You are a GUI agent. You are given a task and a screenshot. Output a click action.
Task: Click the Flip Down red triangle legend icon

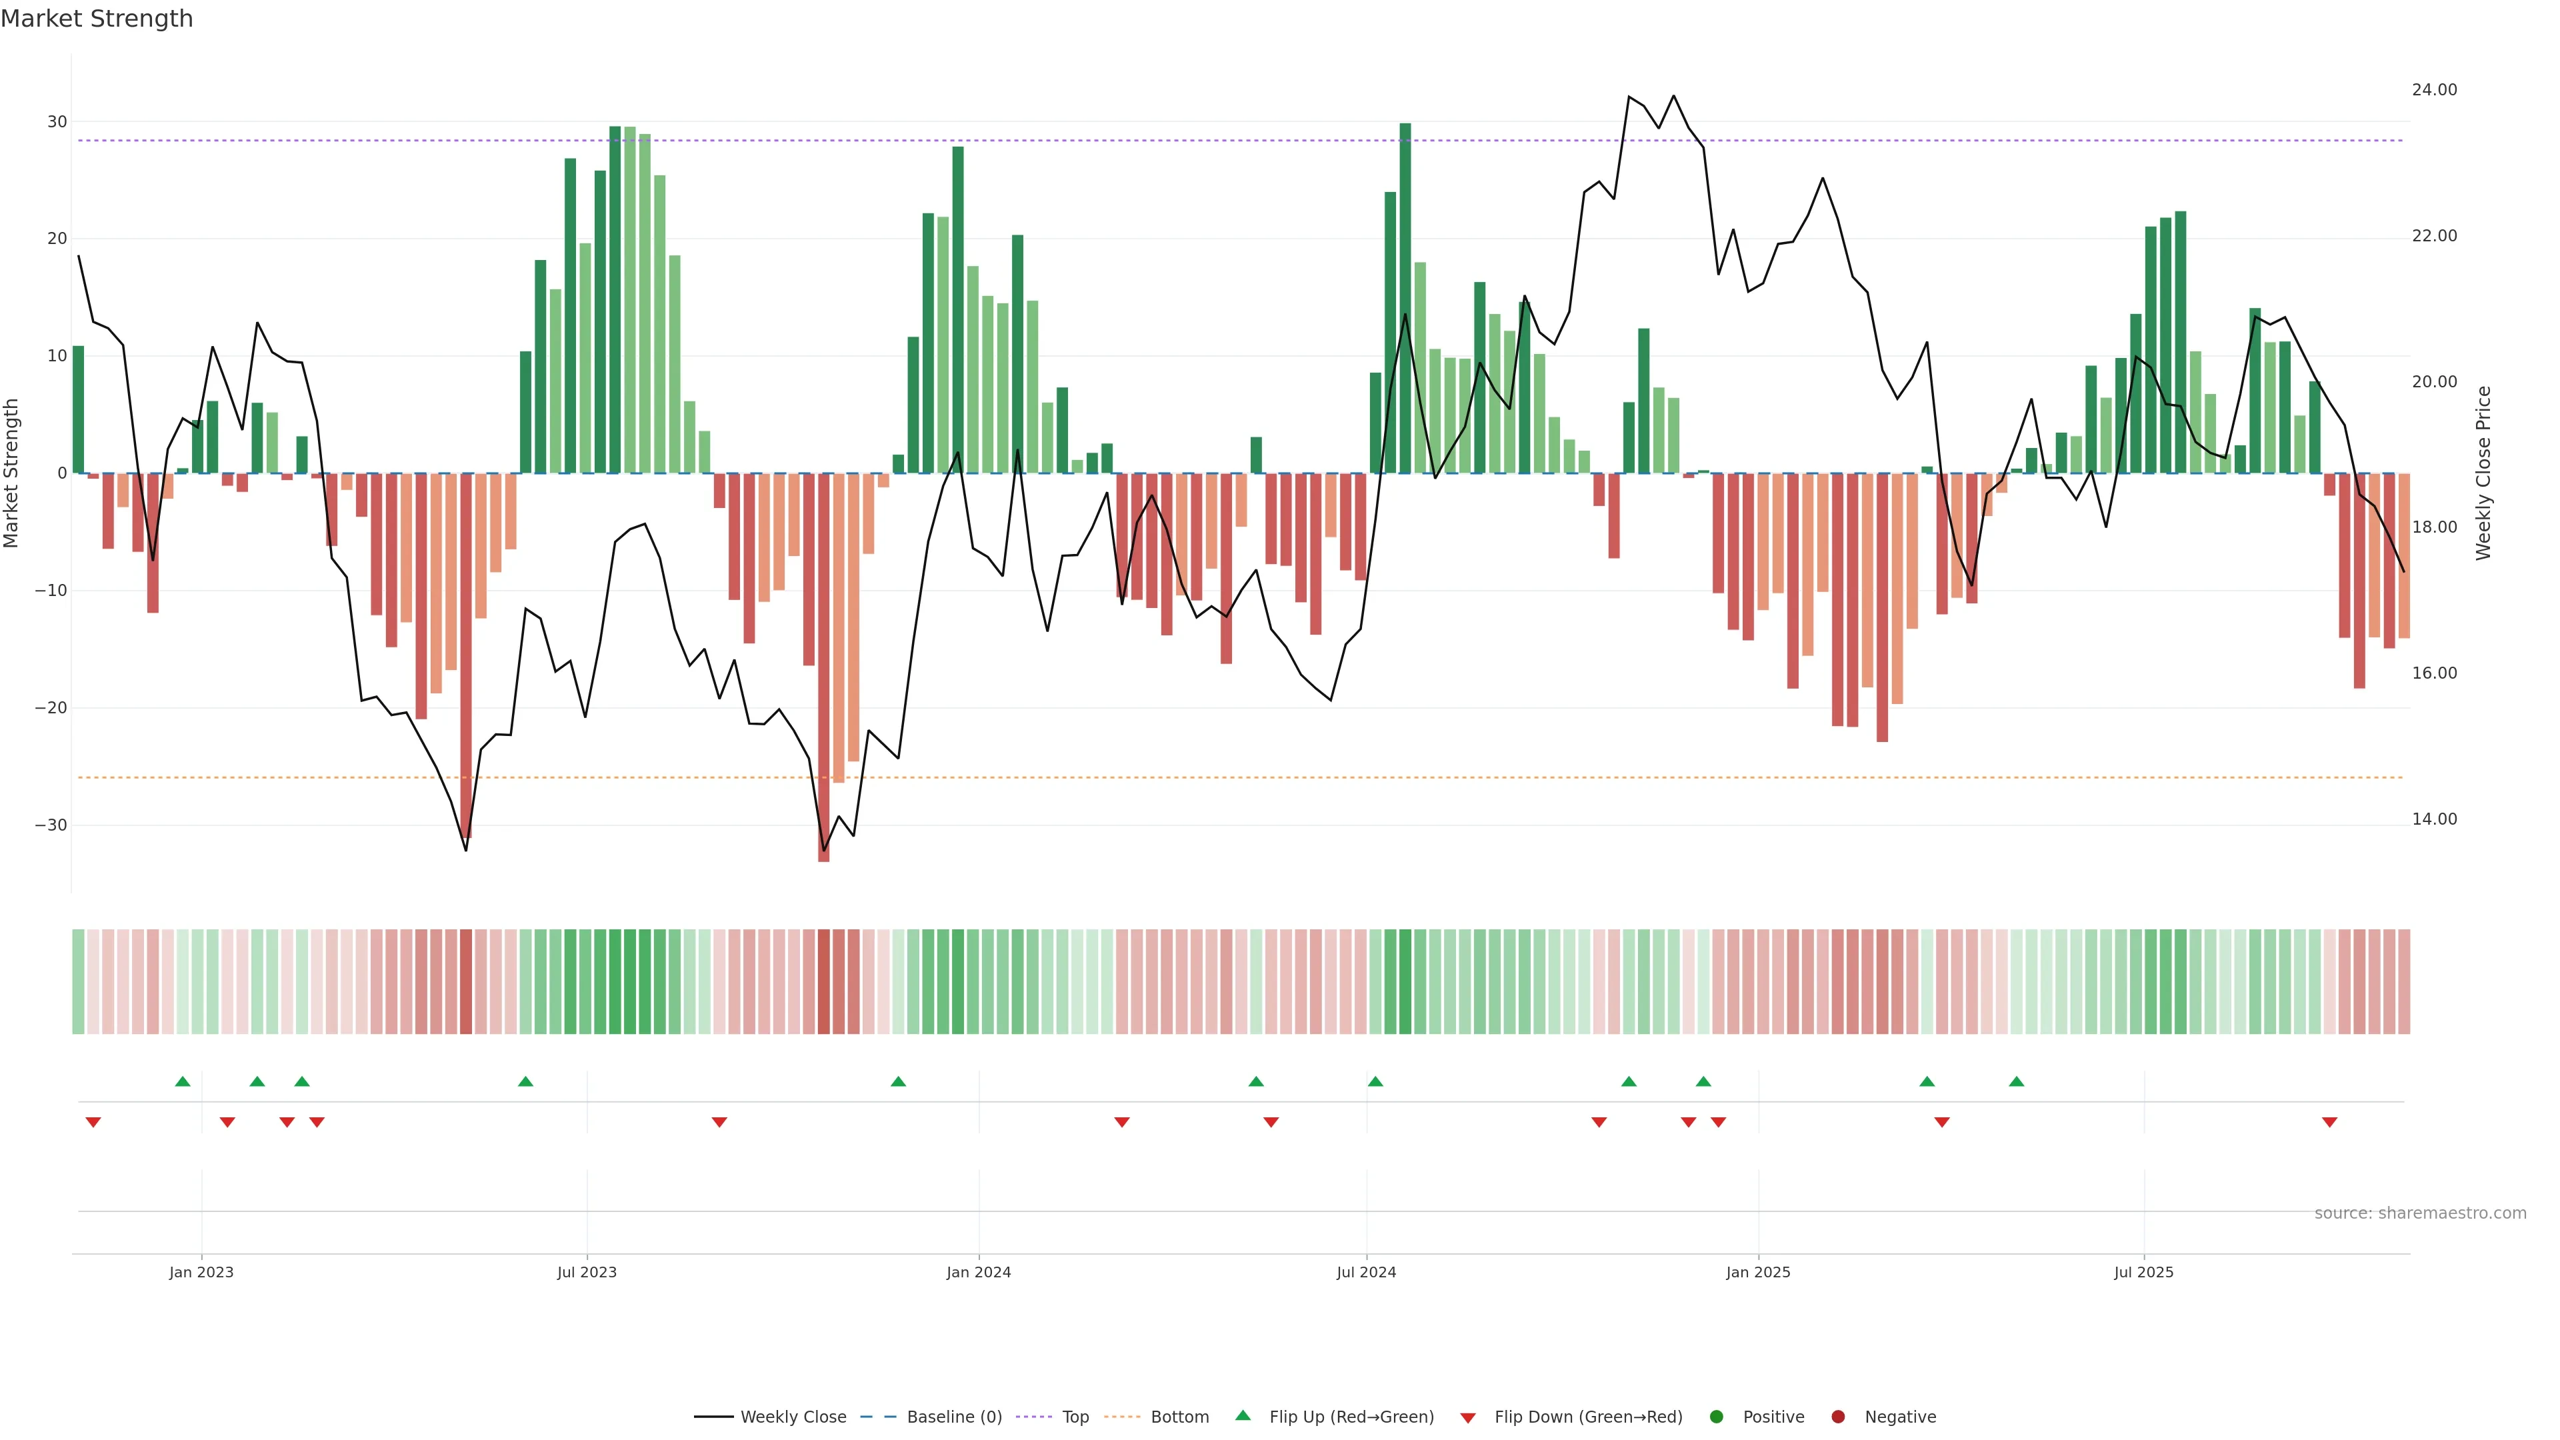tap(1468, 1418)
